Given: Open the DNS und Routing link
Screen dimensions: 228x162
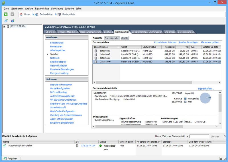Looking at the screenshot, I should (58, 92).
